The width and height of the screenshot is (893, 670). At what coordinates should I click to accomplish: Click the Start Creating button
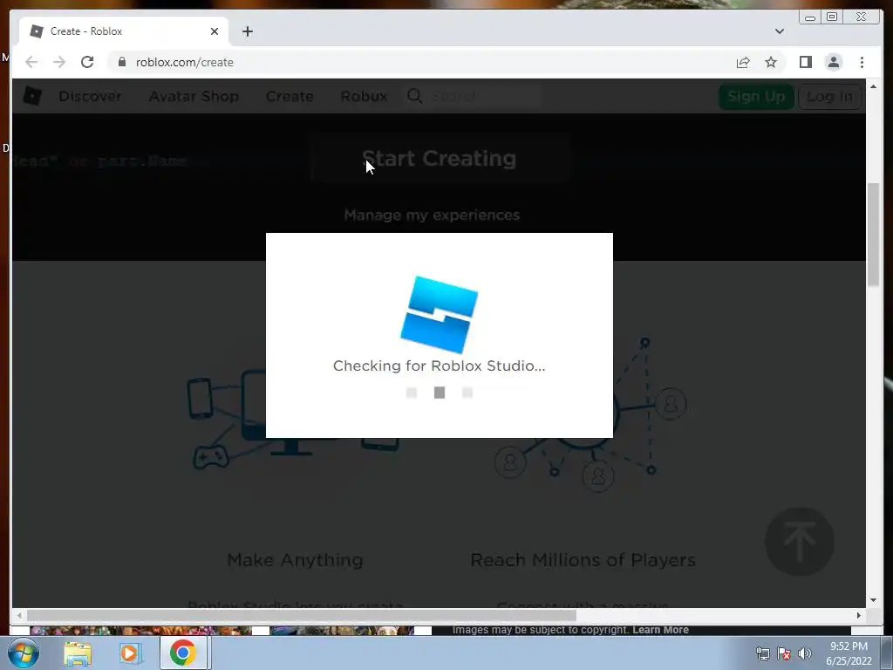pyautogui.click(x=440, y=159)
